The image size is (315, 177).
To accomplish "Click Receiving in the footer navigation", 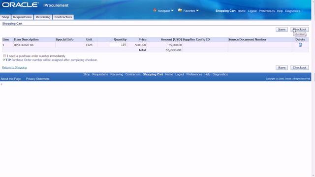I will pyautogui.click(x=117, y=74).
